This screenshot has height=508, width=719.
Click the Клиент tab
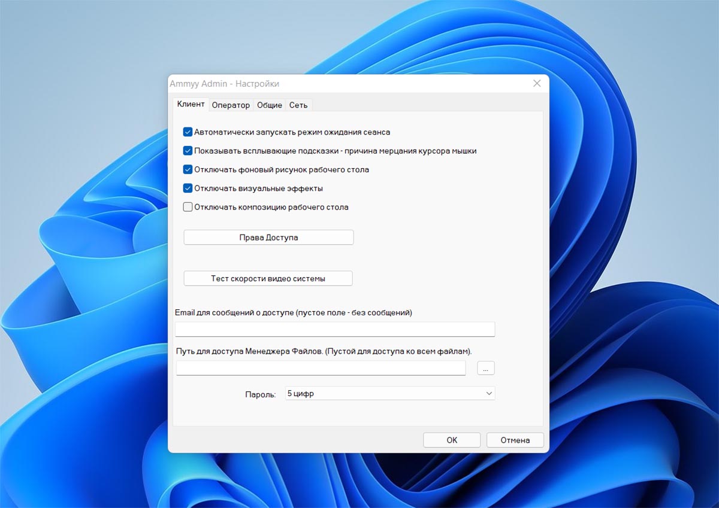[191, 104]
